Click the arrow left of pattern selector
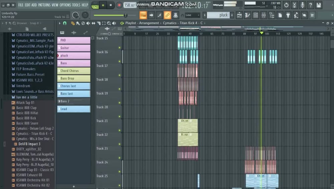 205,15
